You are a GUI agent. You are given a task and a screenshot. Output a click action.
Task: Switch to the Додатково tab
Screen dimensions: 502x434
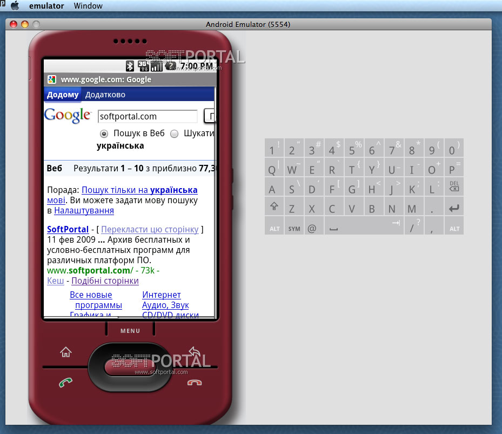(105, 95)
